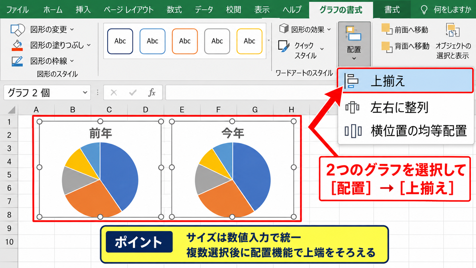Expand the name box dropdown arrow
Image resolution: width=476 pixels, height=268 pixels.
click(x=85, y=93)
